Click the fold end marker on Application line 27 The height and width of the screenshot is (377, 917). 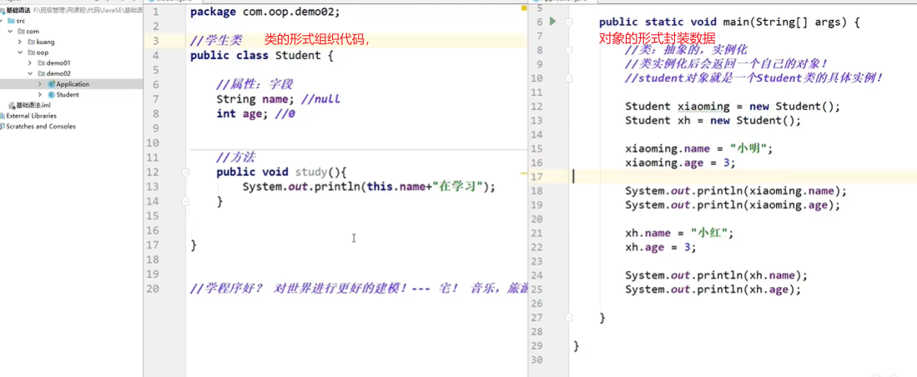pyautogui.click(x=567, y=318)
